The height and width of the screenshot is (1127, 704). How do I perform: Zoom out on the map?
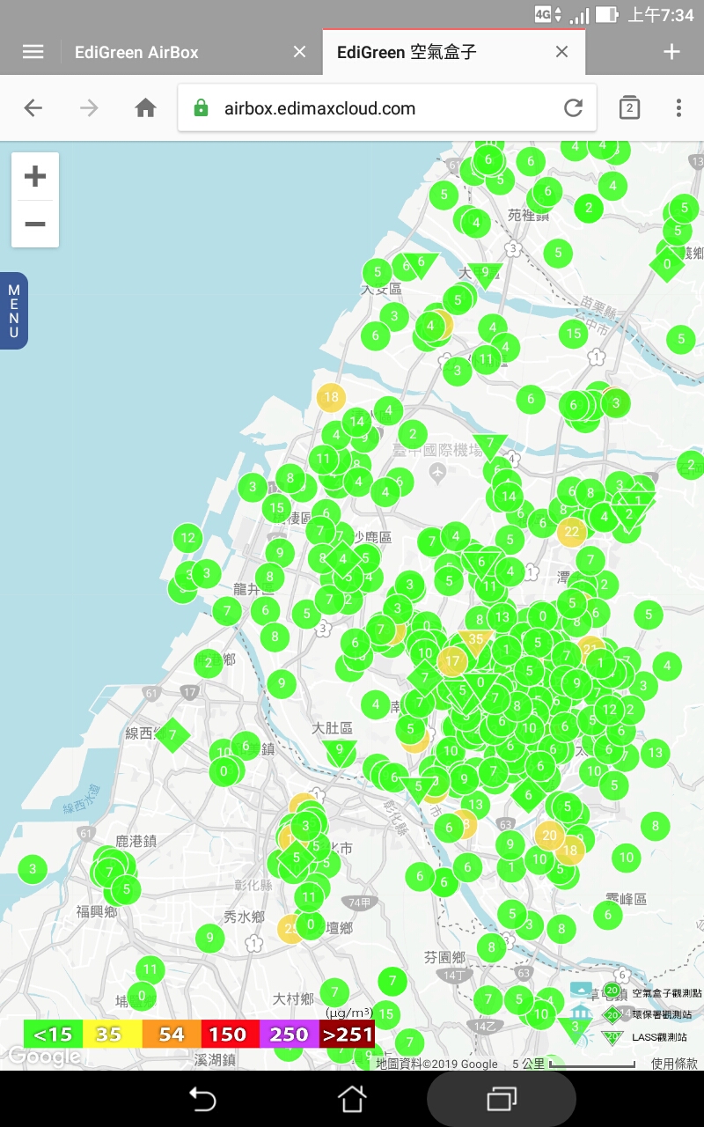point(35,224)
